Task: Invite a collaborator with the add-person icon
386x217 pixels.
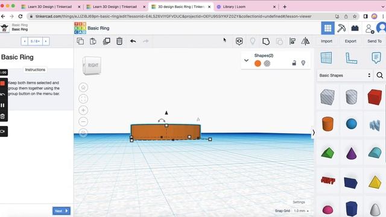Action: point(369,28)
